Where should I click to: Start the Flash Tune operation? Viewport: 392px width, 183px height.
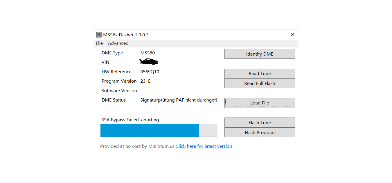[259, 123]
